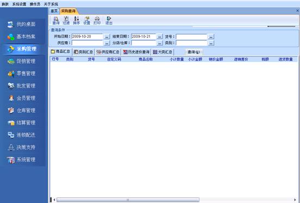
Task: Select 采购管理 in the sidebar
Action: [x=21, y=49]
